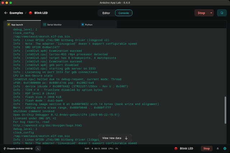Screen dimensions: 230x153
Task: Stop the app from the top toolbar
Action: [x=201, y=13]
